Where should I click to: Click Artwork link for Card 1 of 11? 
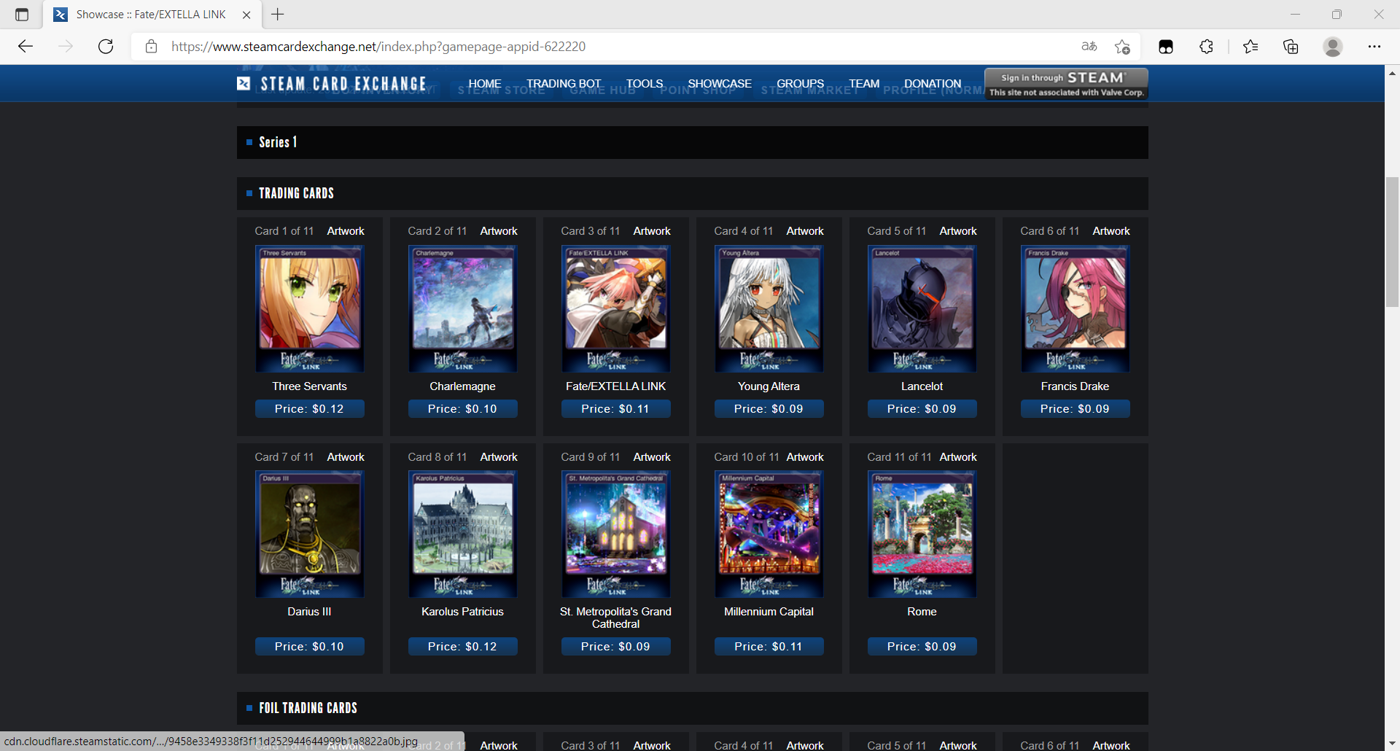[x=346, y=231]
